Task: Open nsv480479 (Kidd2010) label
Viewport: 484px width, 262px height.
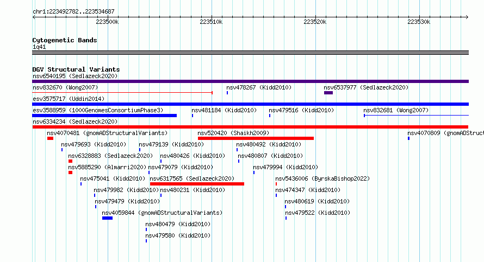Action: pyautogui.click(x=178, y=224)
